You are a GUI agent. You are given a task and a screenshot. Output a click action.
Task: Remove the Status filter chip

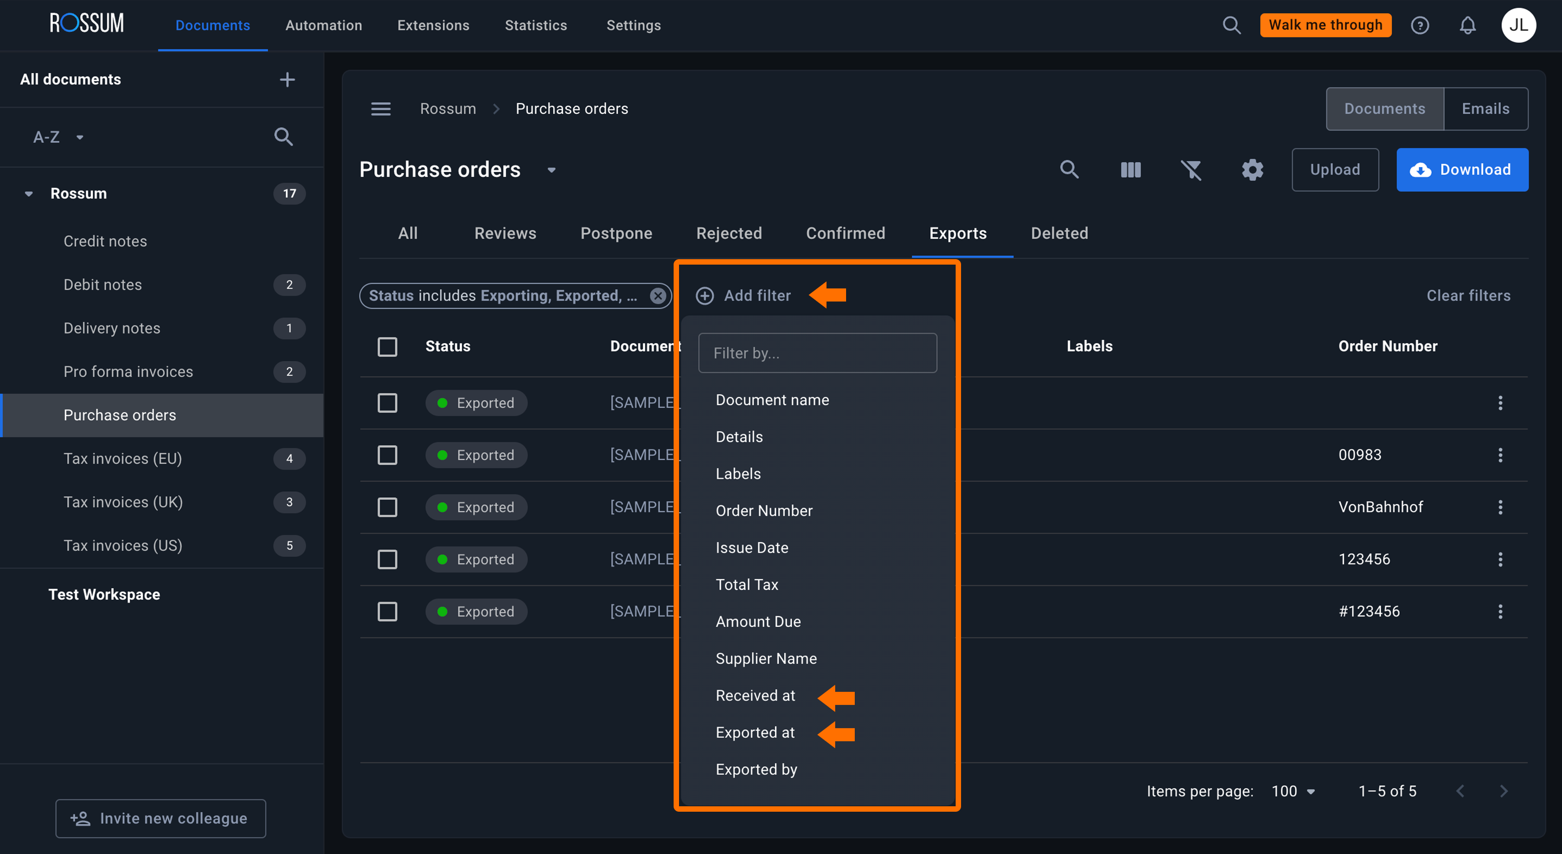coord(657,296)
